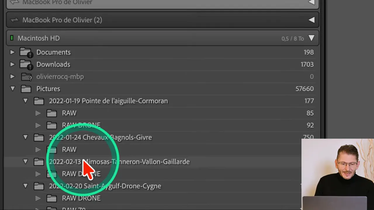This screenshot has width=374, height=210.
Task: Collapse the MacBook Pro de Olivier (2) panel chevron
Action: pos(311,20)
